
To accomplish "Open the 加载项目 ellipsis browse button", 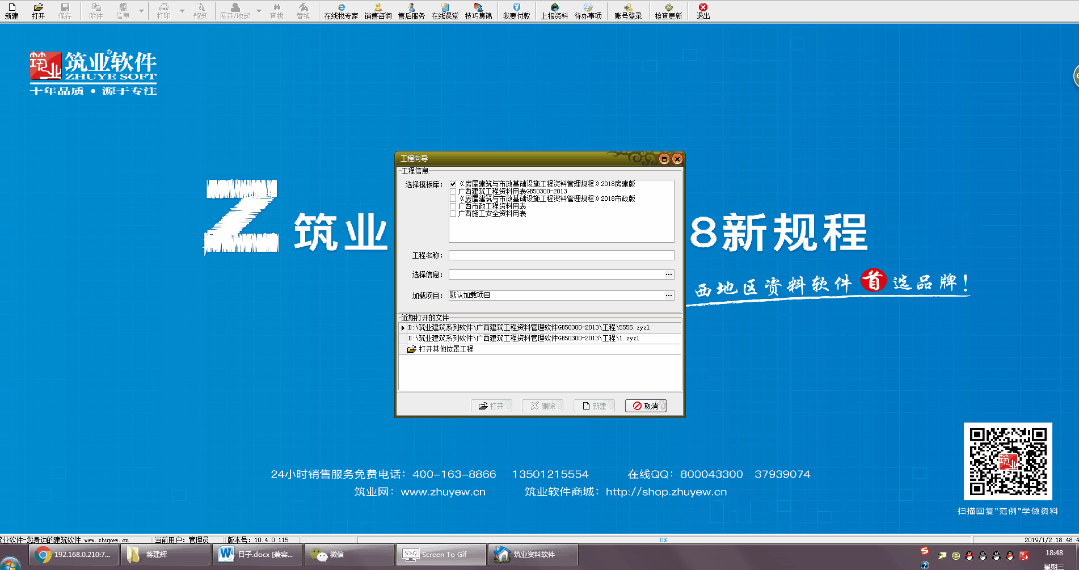I will (x=669, y=295).
